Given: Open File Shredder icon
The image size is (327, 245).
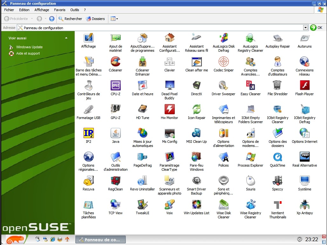Looking at the screenshot, I should pyautogui.click(x=277, y=85).
